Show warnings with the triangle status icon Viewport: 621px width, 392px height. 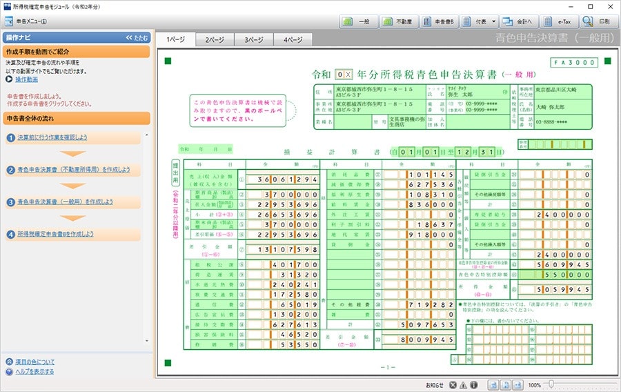click(463, 385)
